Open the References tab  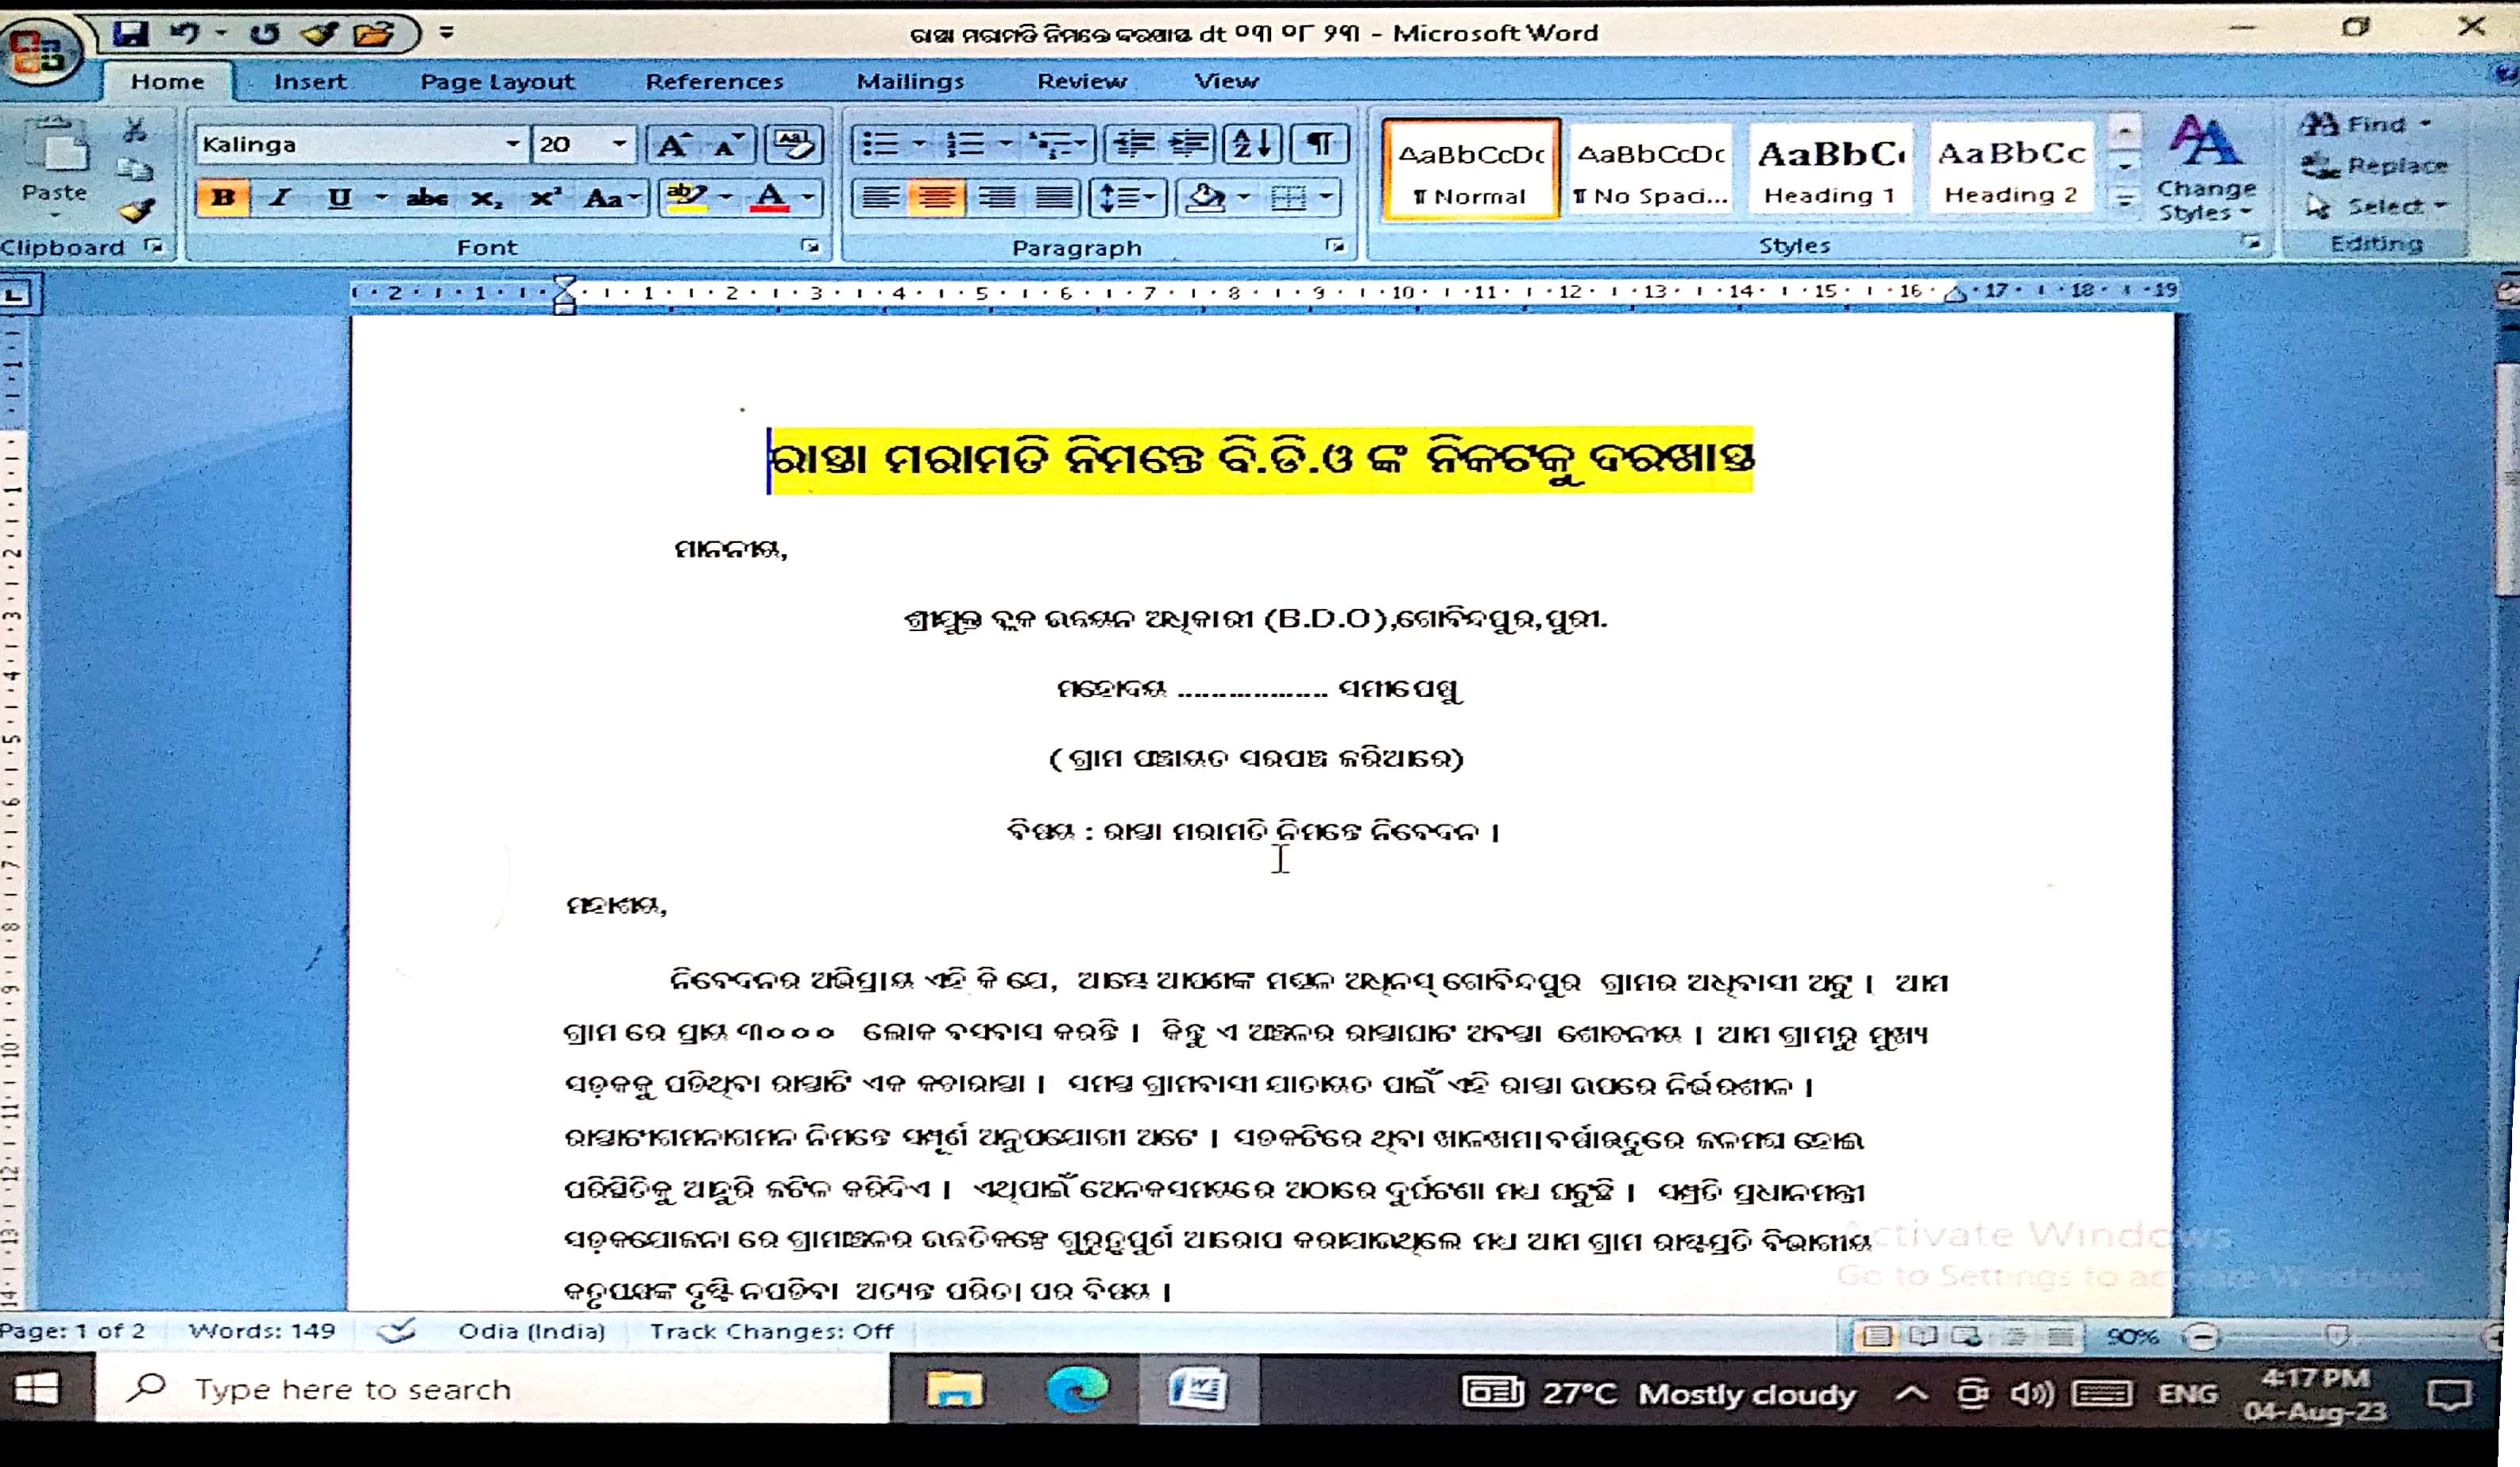pos(714,81)
